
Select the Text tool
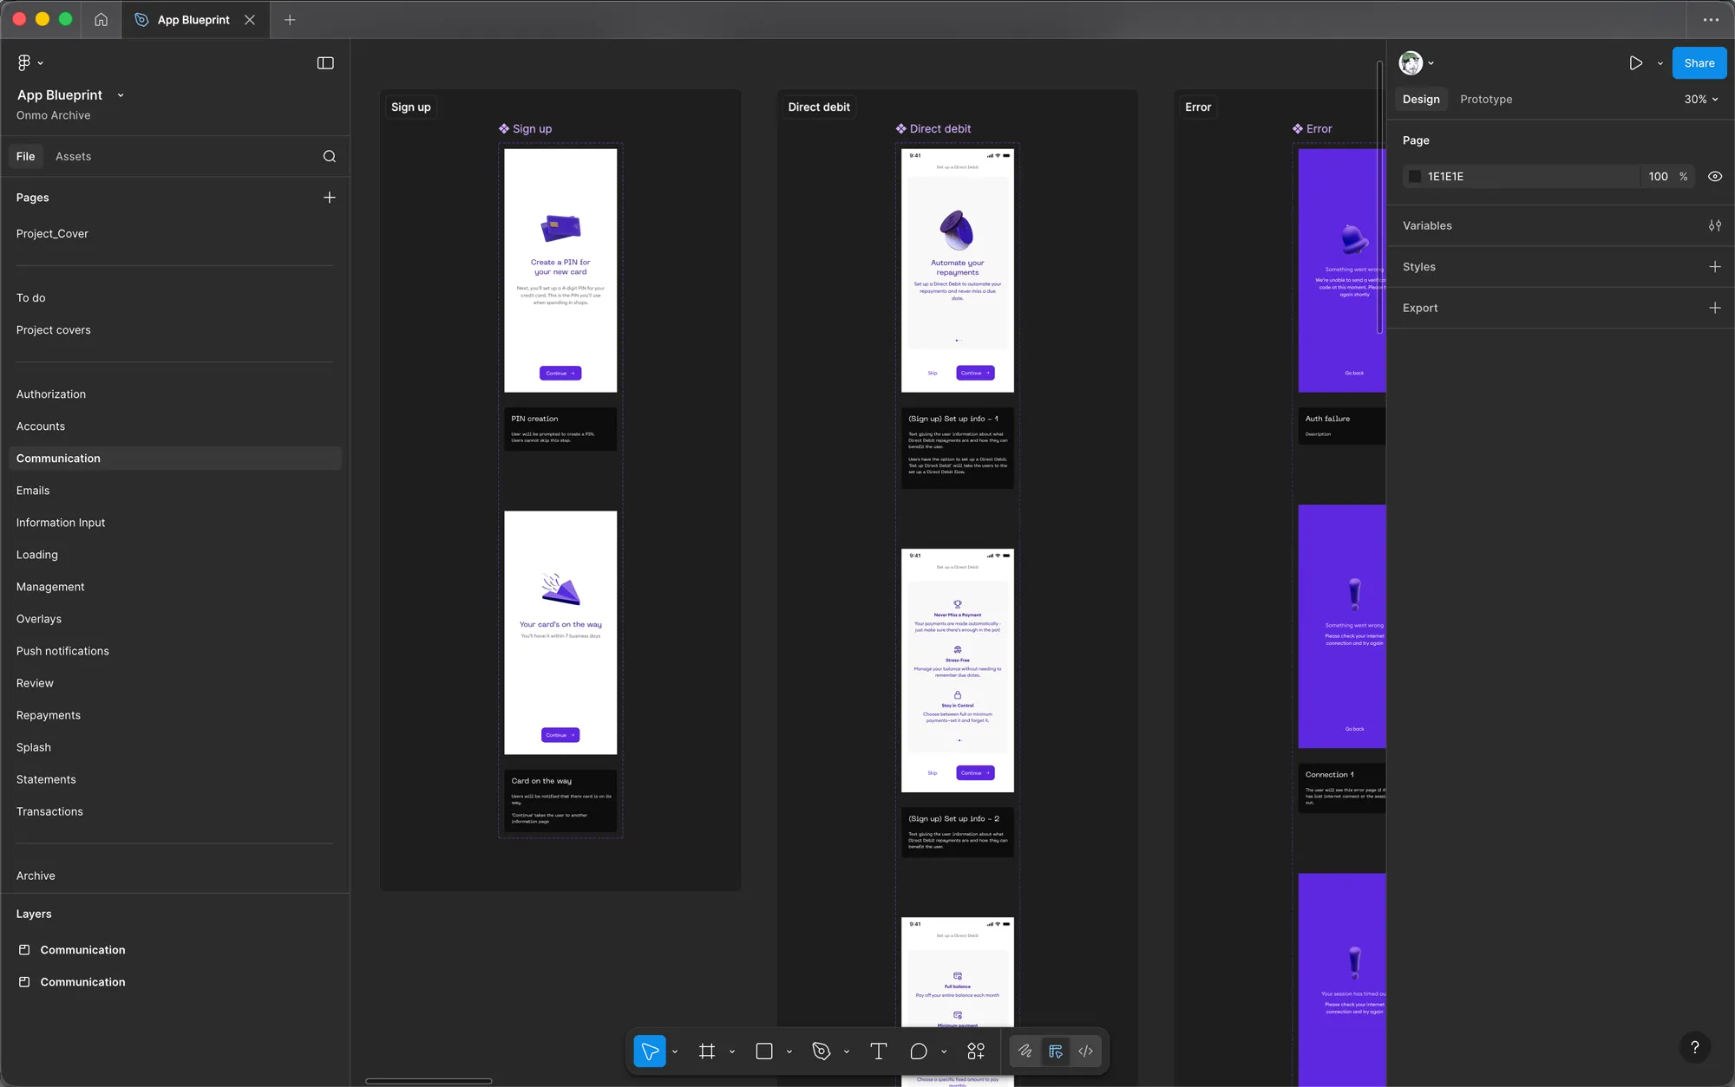(x=878, y=1051)
